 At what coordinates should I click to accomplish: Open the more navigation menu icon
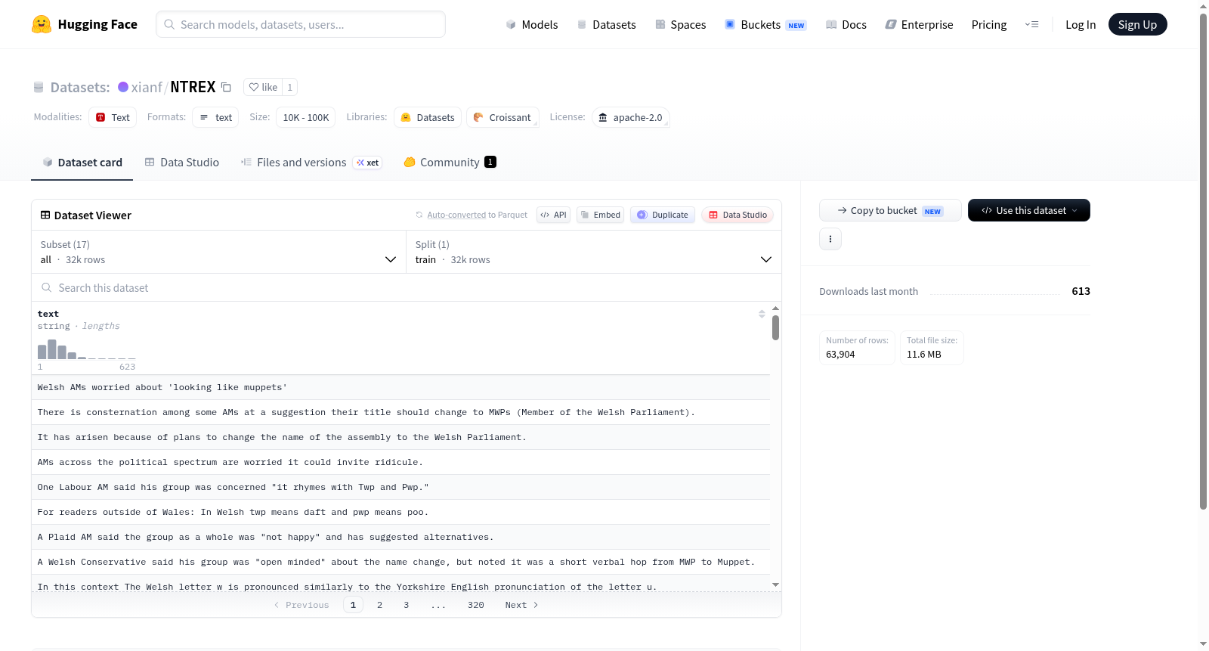(1031, 24)
